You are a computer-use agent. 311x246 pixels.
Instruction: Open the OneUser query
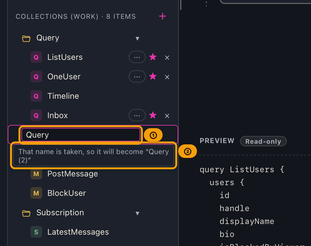64,77
